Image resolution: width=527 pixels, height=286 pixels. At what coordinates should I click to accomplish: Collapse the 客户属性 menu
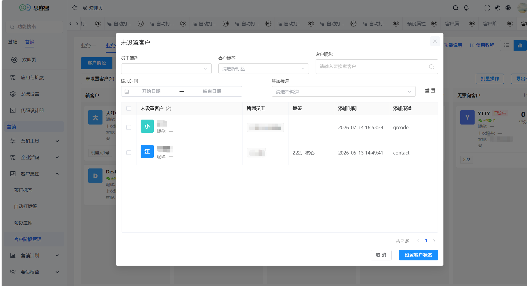[57, 174]
